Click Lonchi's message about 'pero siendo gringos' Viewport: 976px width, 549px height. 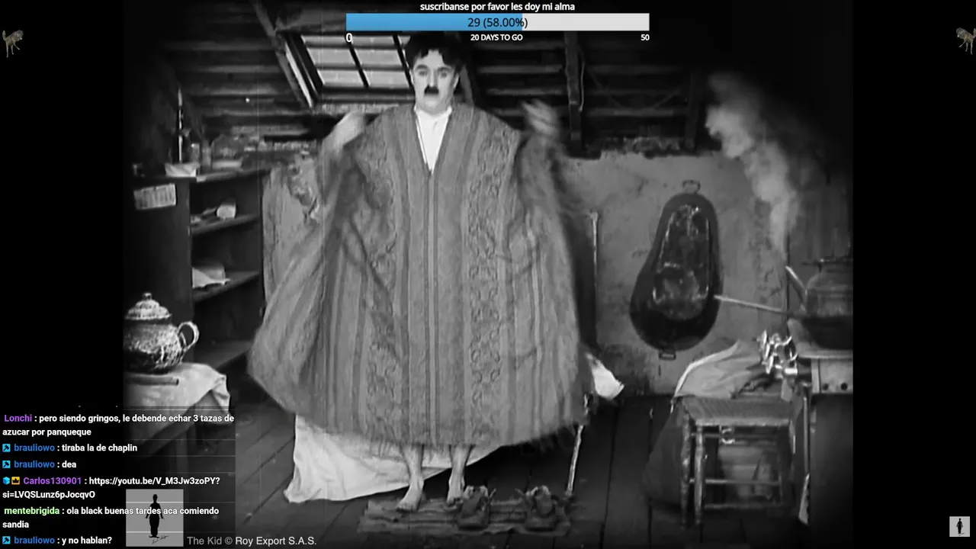tap(118, 425)
